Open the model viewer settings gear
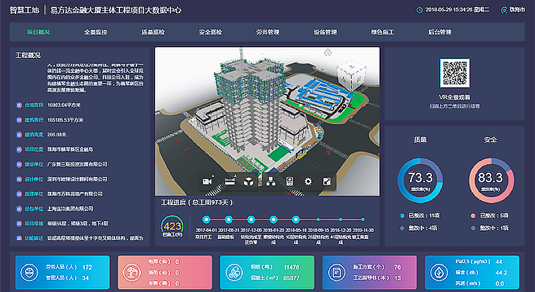Viewport: 535px width, 292px height. click(x=308, y=181)
